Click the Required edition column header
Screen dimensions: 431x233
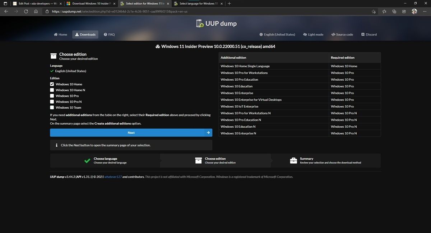(355, 57)
